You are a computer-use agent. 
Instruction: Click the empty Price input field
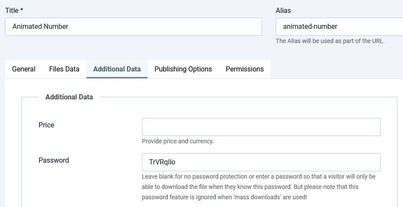pos(261,127)
